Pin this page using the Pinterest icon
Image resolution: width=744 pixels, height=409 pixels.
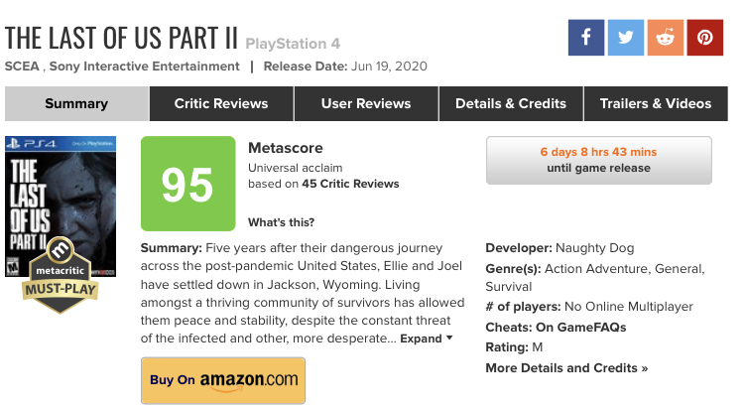coord(704,38)
